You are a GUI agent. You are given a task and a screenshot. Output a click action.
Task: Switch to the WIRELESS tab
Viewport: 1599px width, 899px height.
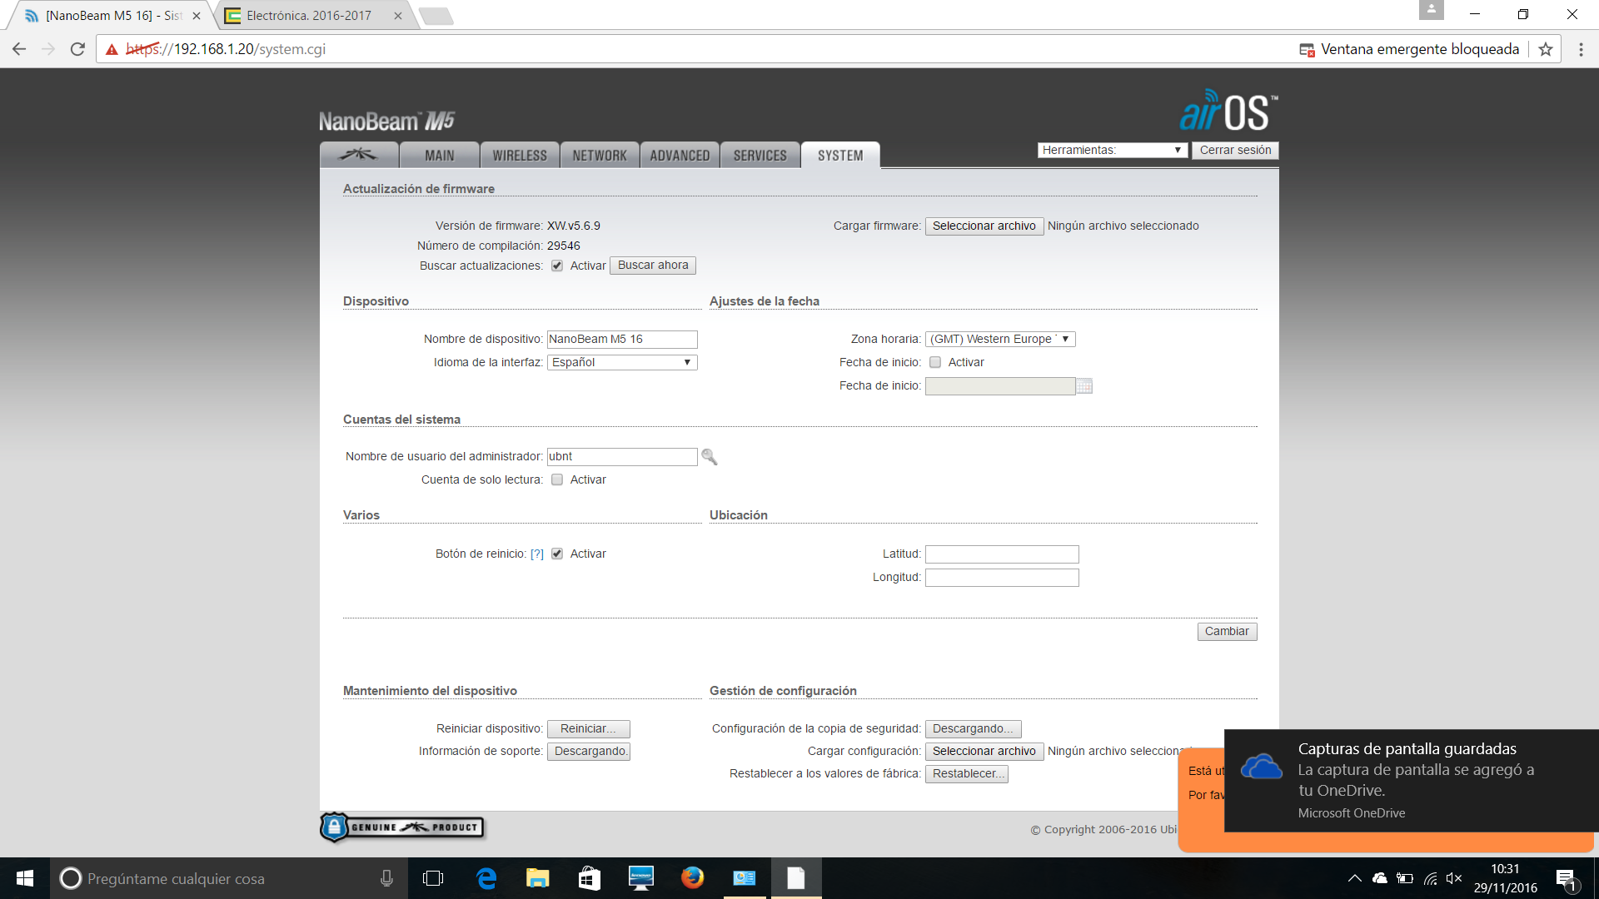520,155
